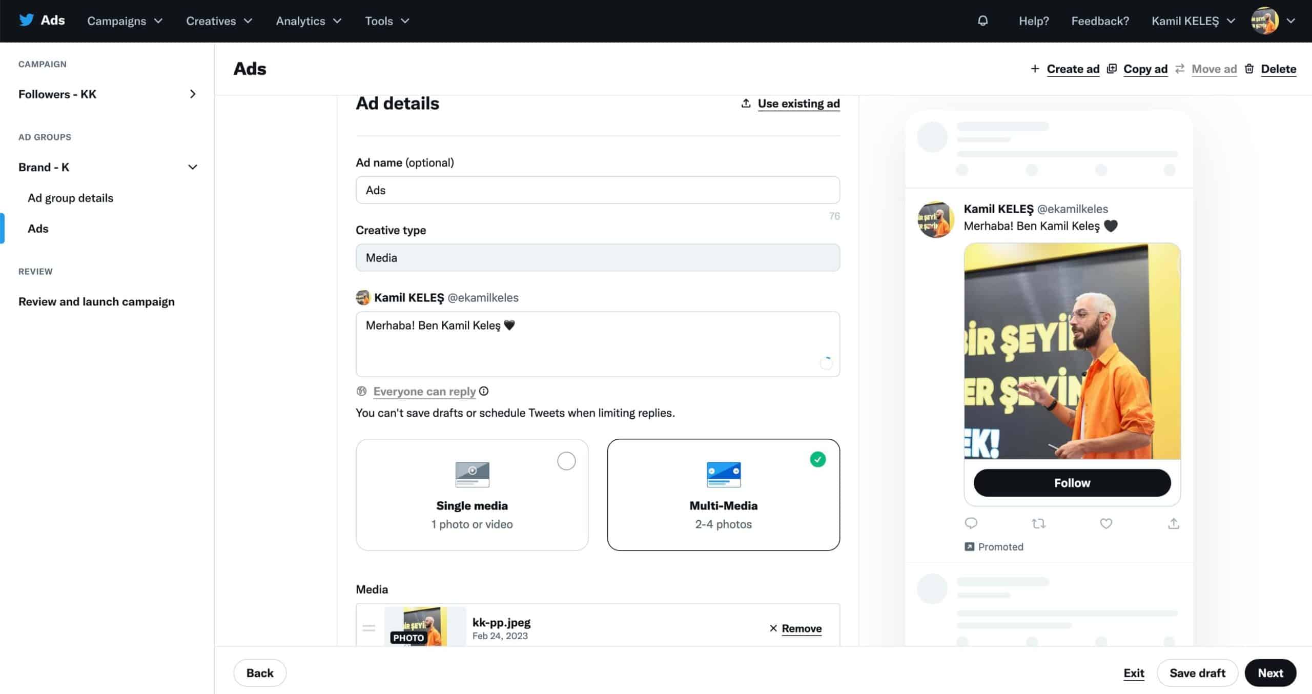
Task: Open the Creatives dropdown menu
Action: [x=219, y=21]
